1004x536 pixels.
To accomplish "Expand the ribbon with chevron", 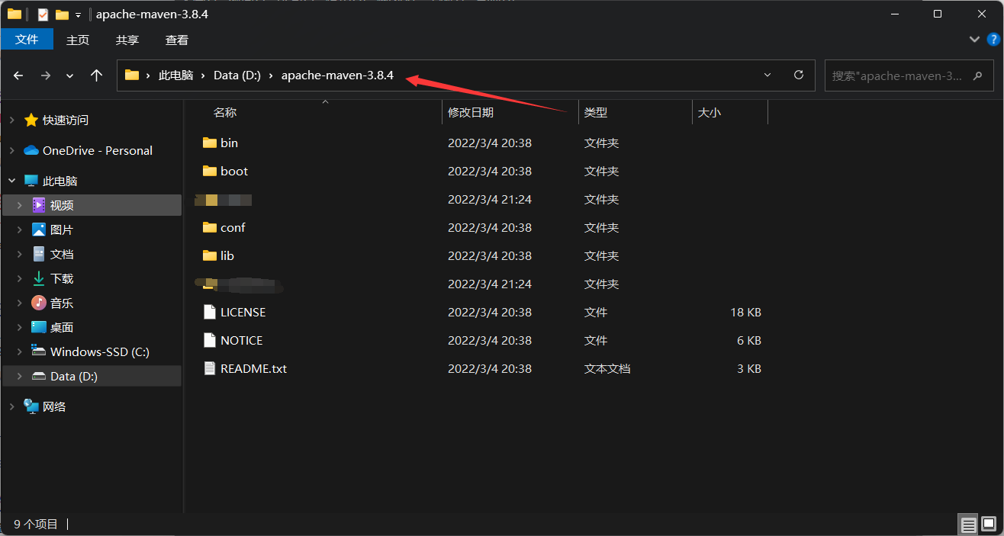I will (974, 39).
